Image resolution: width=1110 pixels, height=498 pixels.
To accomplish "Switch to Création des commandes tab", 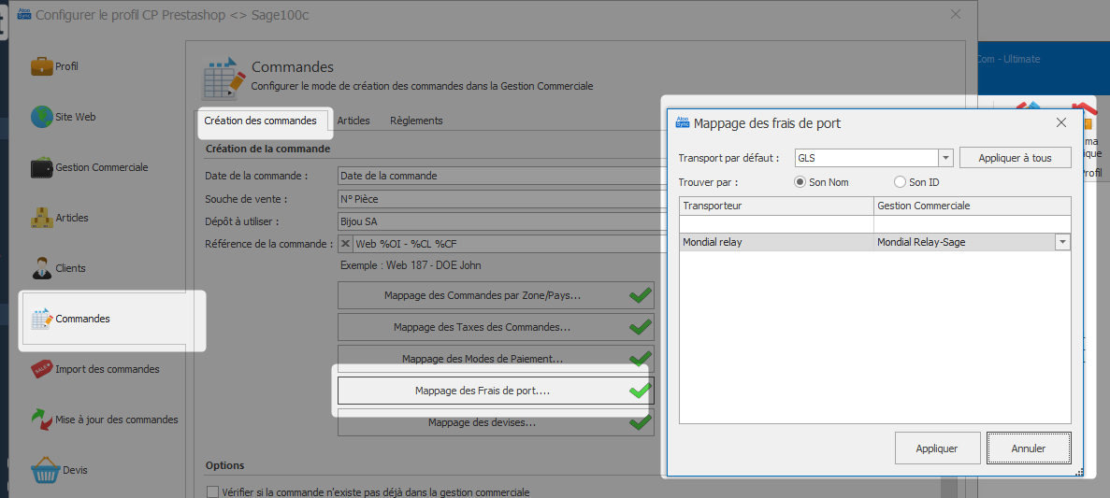I will tap(261, 121).
